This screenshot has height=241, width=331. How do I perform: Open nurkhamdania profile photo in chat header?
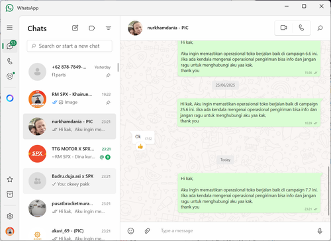click(135, 28)
